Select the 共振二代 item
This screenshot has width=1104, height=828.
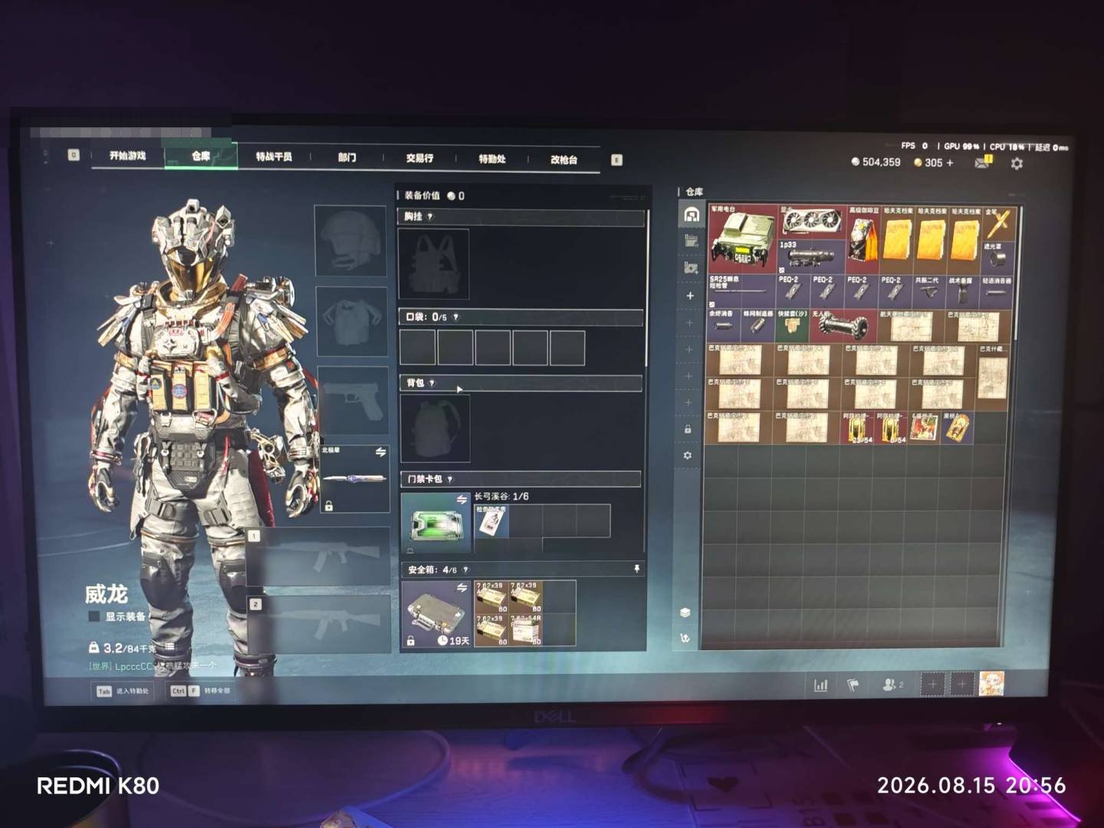click(x=927, y=292)
